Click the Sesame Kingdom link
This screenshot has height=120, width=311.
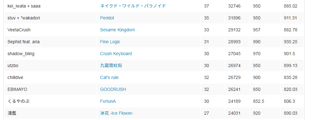[117, 30]
